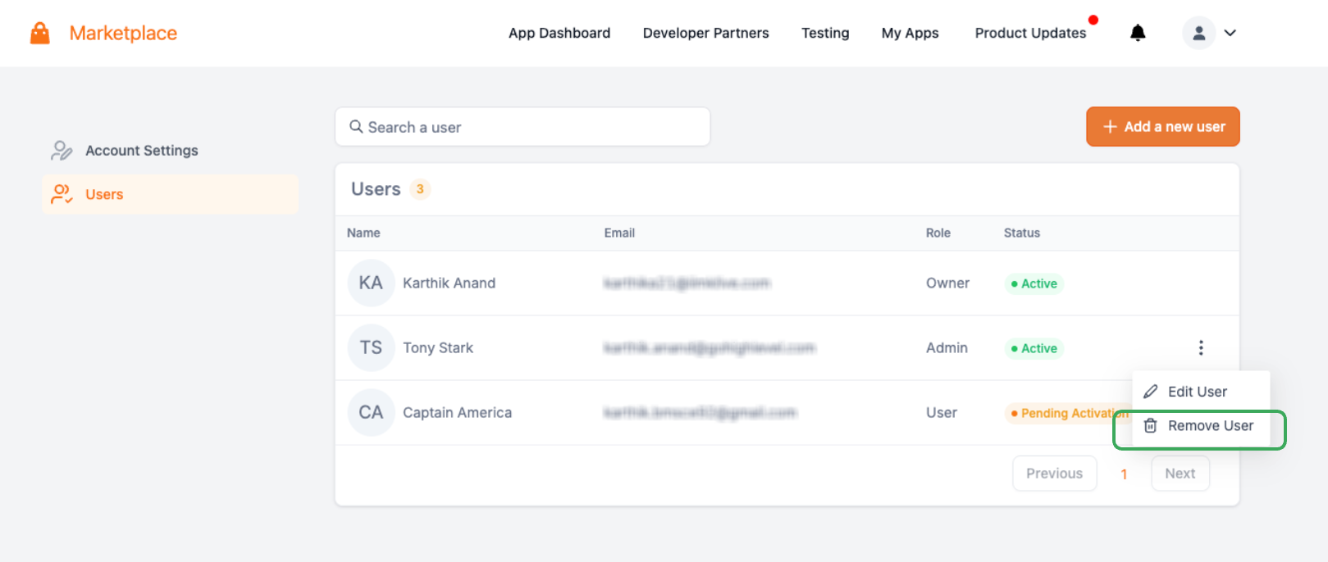Click Active status badge for Karthik Anand
This screenshot has height=562, width=1328.
coord(1034,283)
